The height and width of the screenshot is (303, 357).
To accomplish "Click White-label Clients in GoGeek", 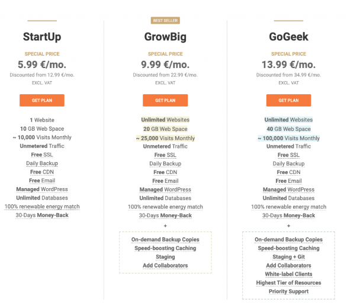I will pos(289,274).
